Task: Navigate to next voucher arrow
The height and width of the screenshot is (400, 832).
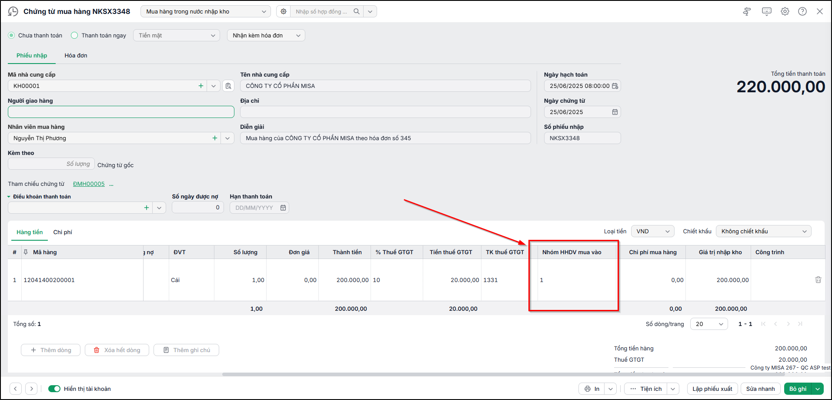Action: pyautogui.click(x=31, y=389)
